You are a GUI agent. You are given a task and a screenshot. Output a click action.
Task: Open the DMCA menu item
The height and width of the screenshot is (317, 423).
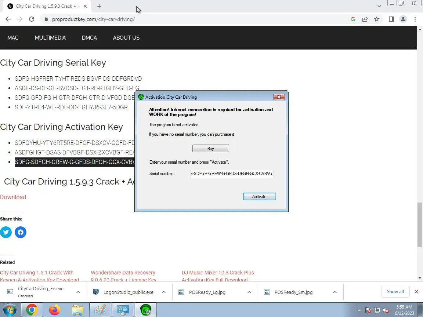point(89,38)
